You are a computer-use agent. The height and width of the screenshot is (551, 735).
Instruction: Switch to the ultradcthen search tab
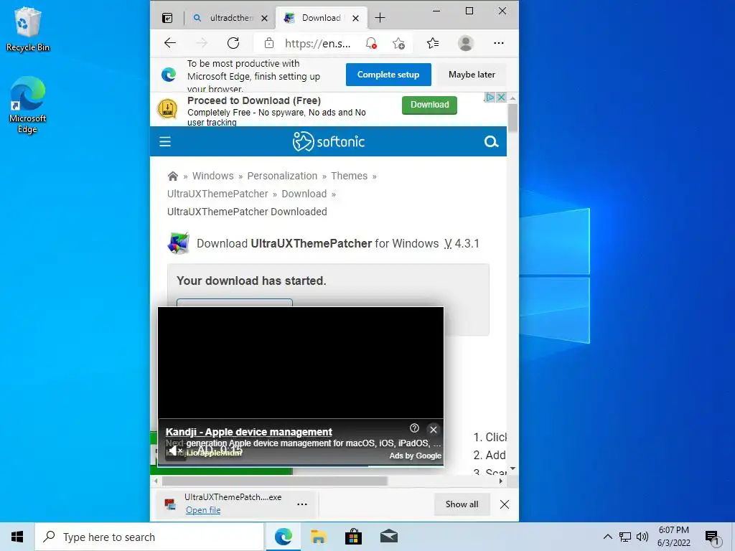(230, 18)
